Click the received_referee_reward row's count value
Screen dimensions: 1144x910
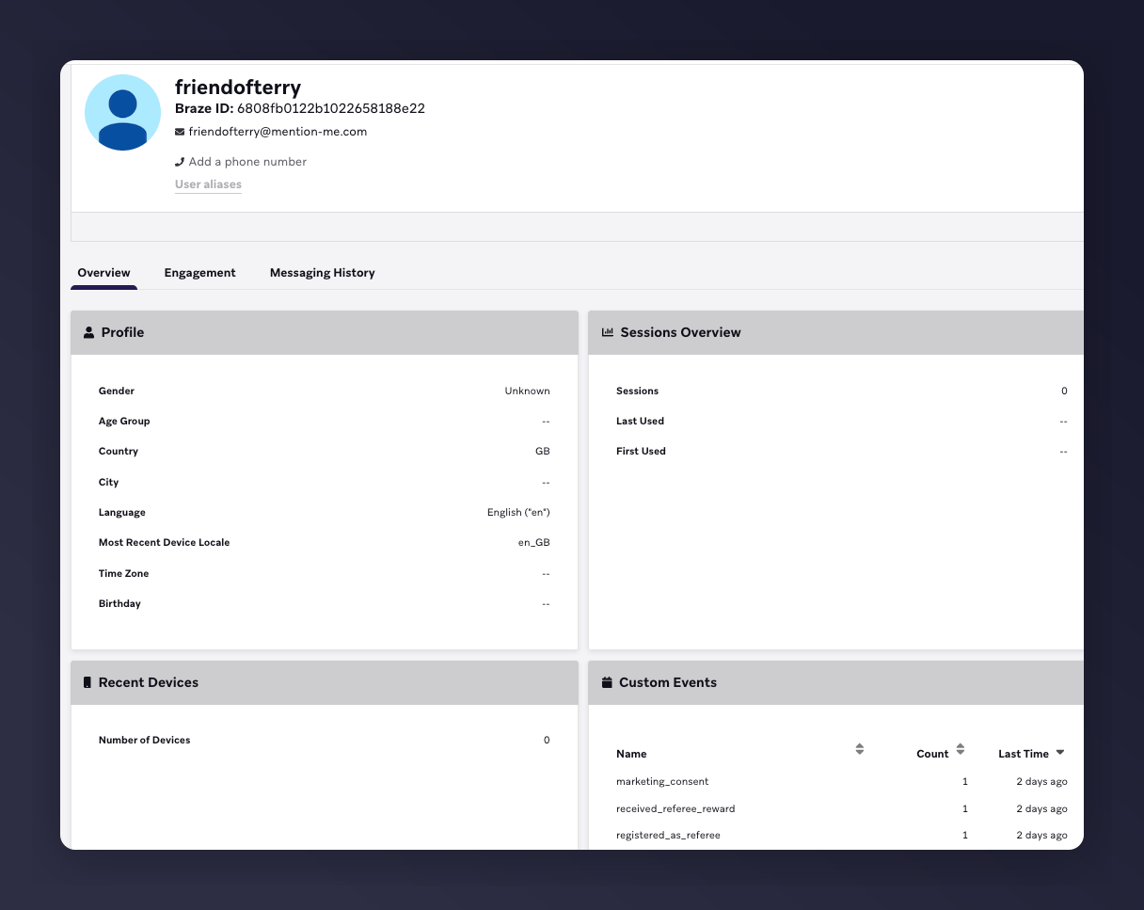964,809
